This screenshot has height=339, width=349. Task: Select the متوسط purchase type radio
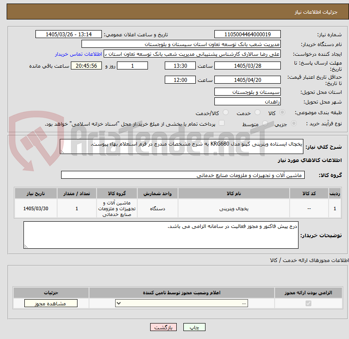(x=265, y=123)
